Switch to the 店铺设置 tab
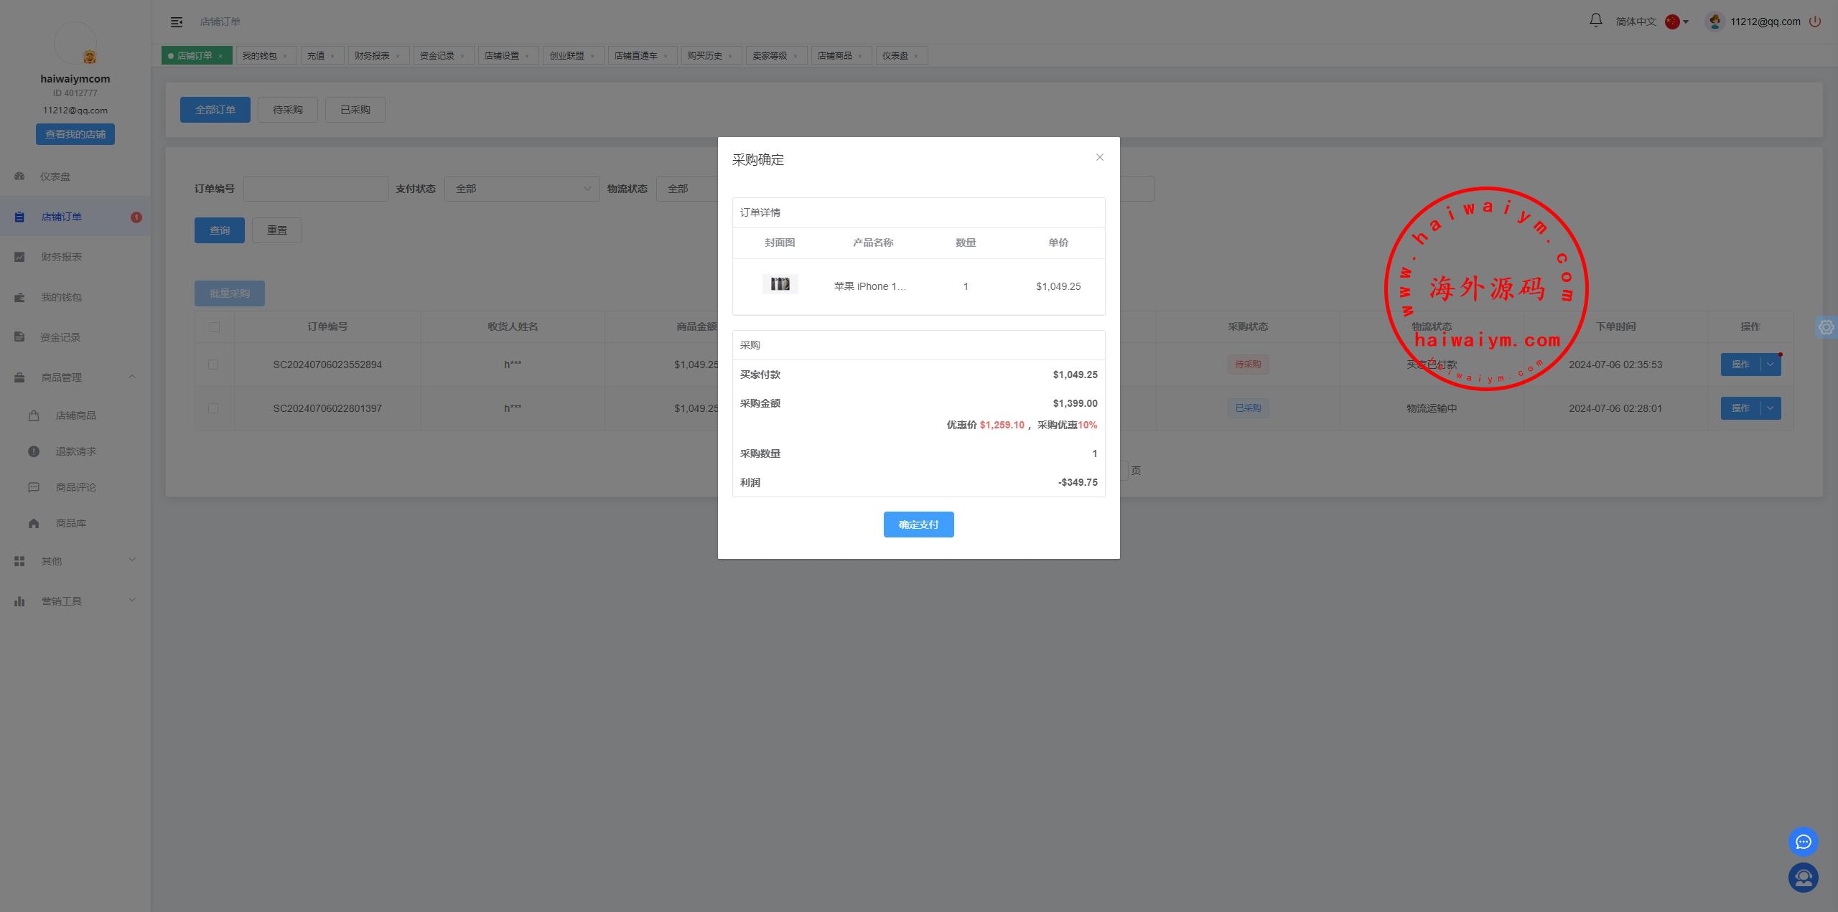1838x912 pixels. (501, 56)
